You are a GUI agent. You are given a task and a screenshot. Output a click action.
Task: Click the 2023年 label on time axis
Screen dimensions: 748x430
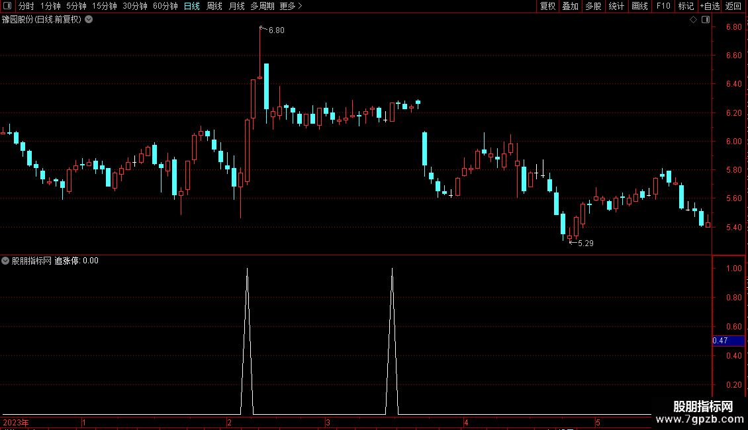[16, 422]
